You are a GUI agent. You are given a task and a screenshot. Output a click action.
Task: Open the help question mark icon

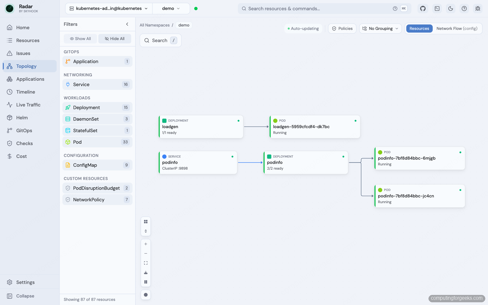point(464,9)
